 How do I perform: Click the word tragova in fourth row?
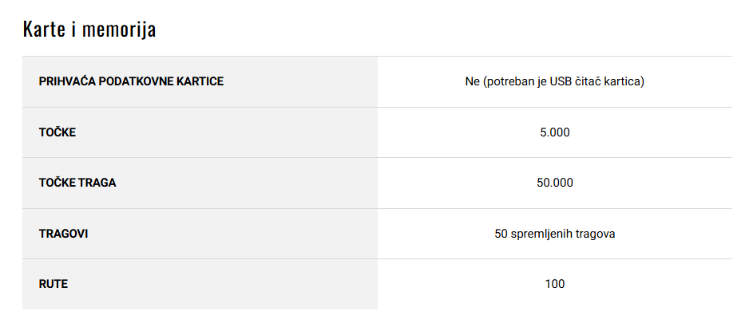(x=595, y=235)
